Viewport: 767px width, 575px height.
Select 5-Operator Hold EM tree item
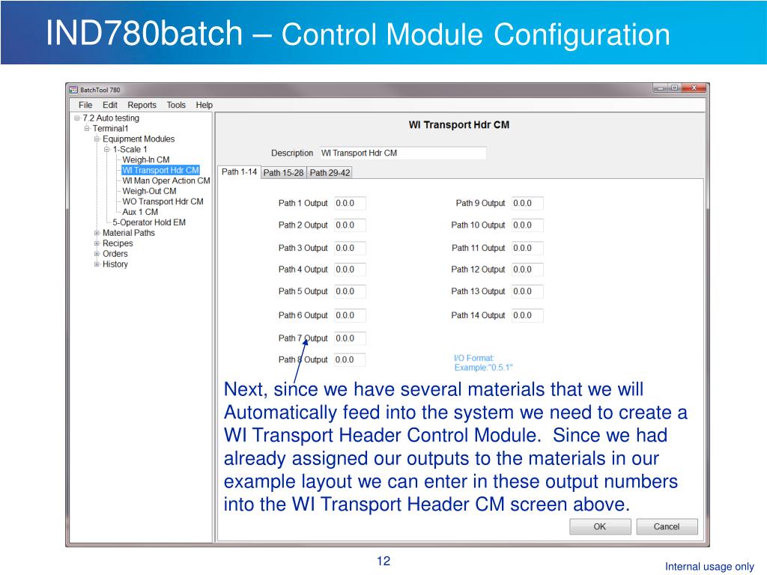pyautogui.click(x=149, y=222)
